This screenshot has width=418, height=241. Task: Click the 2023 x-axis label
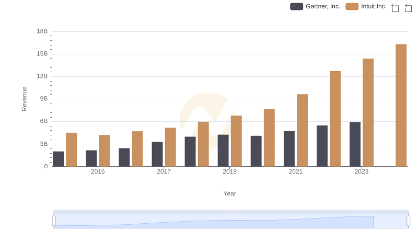[x=362, y=171]
